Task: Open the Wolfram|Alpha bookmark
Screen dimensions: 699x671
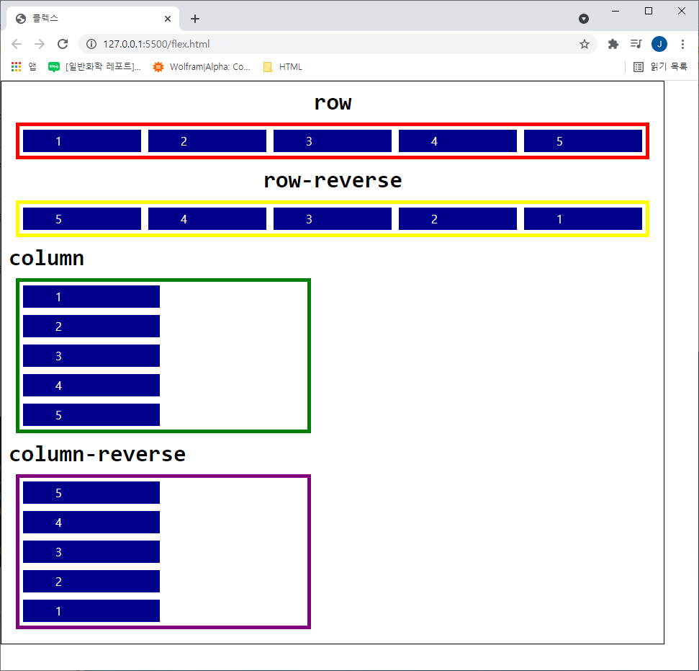Action: point(202,67)
